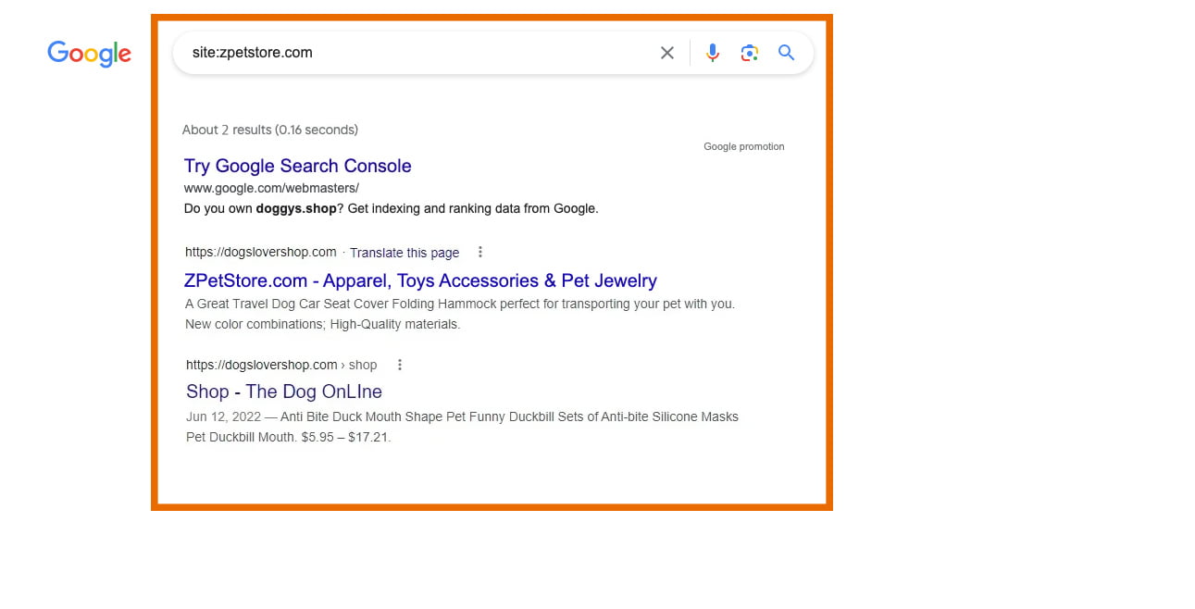Click the dogslovershop.com › shop breadcrumb
Screen dimensions: 1195x609
281,365
